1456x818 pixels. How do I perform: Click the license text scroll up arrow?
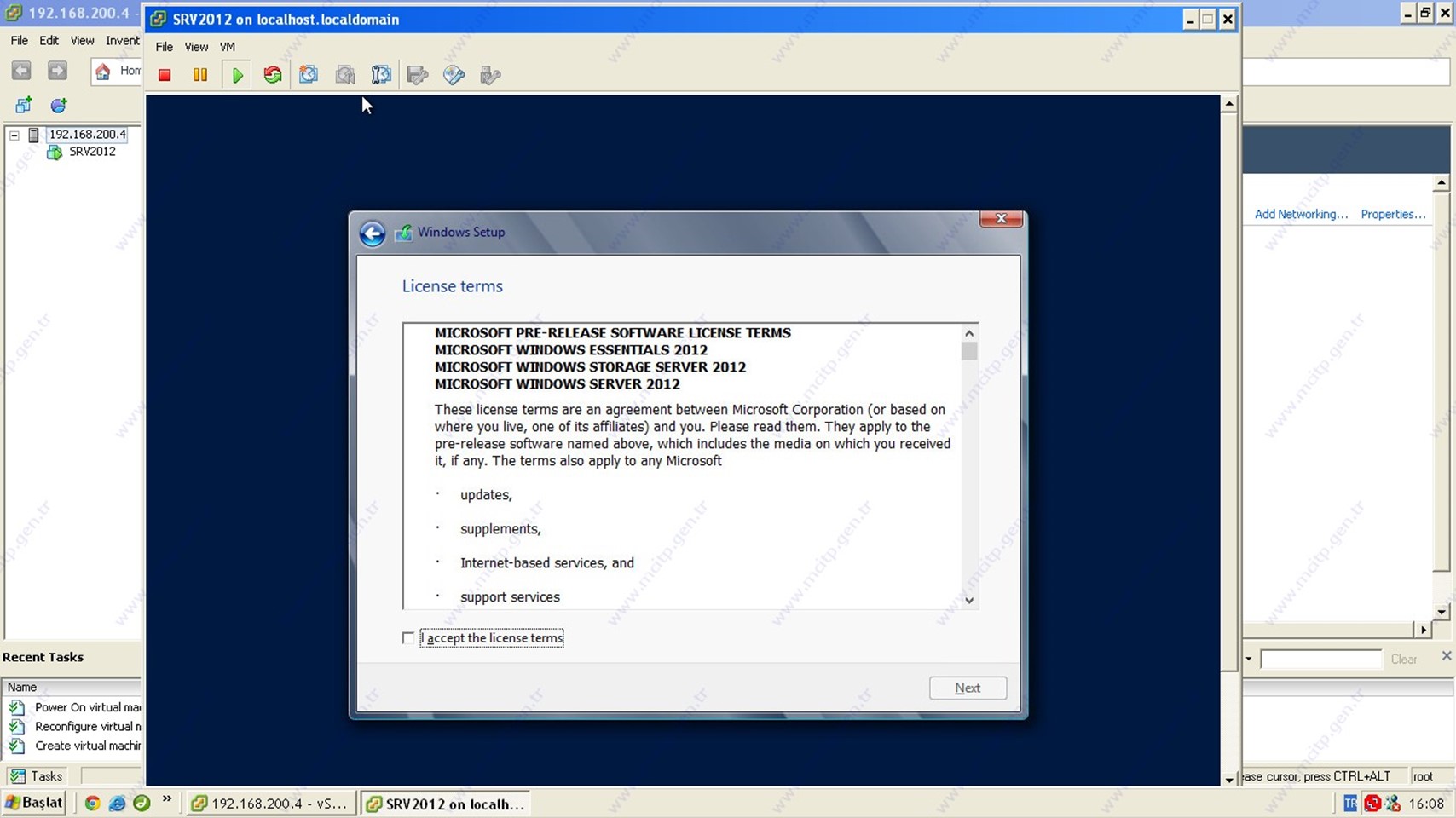pos(969,333)
